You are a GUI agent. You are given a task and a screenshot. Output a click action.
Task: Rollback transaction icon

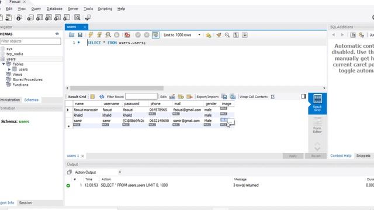pyautogui.click(x=147, y=35)
